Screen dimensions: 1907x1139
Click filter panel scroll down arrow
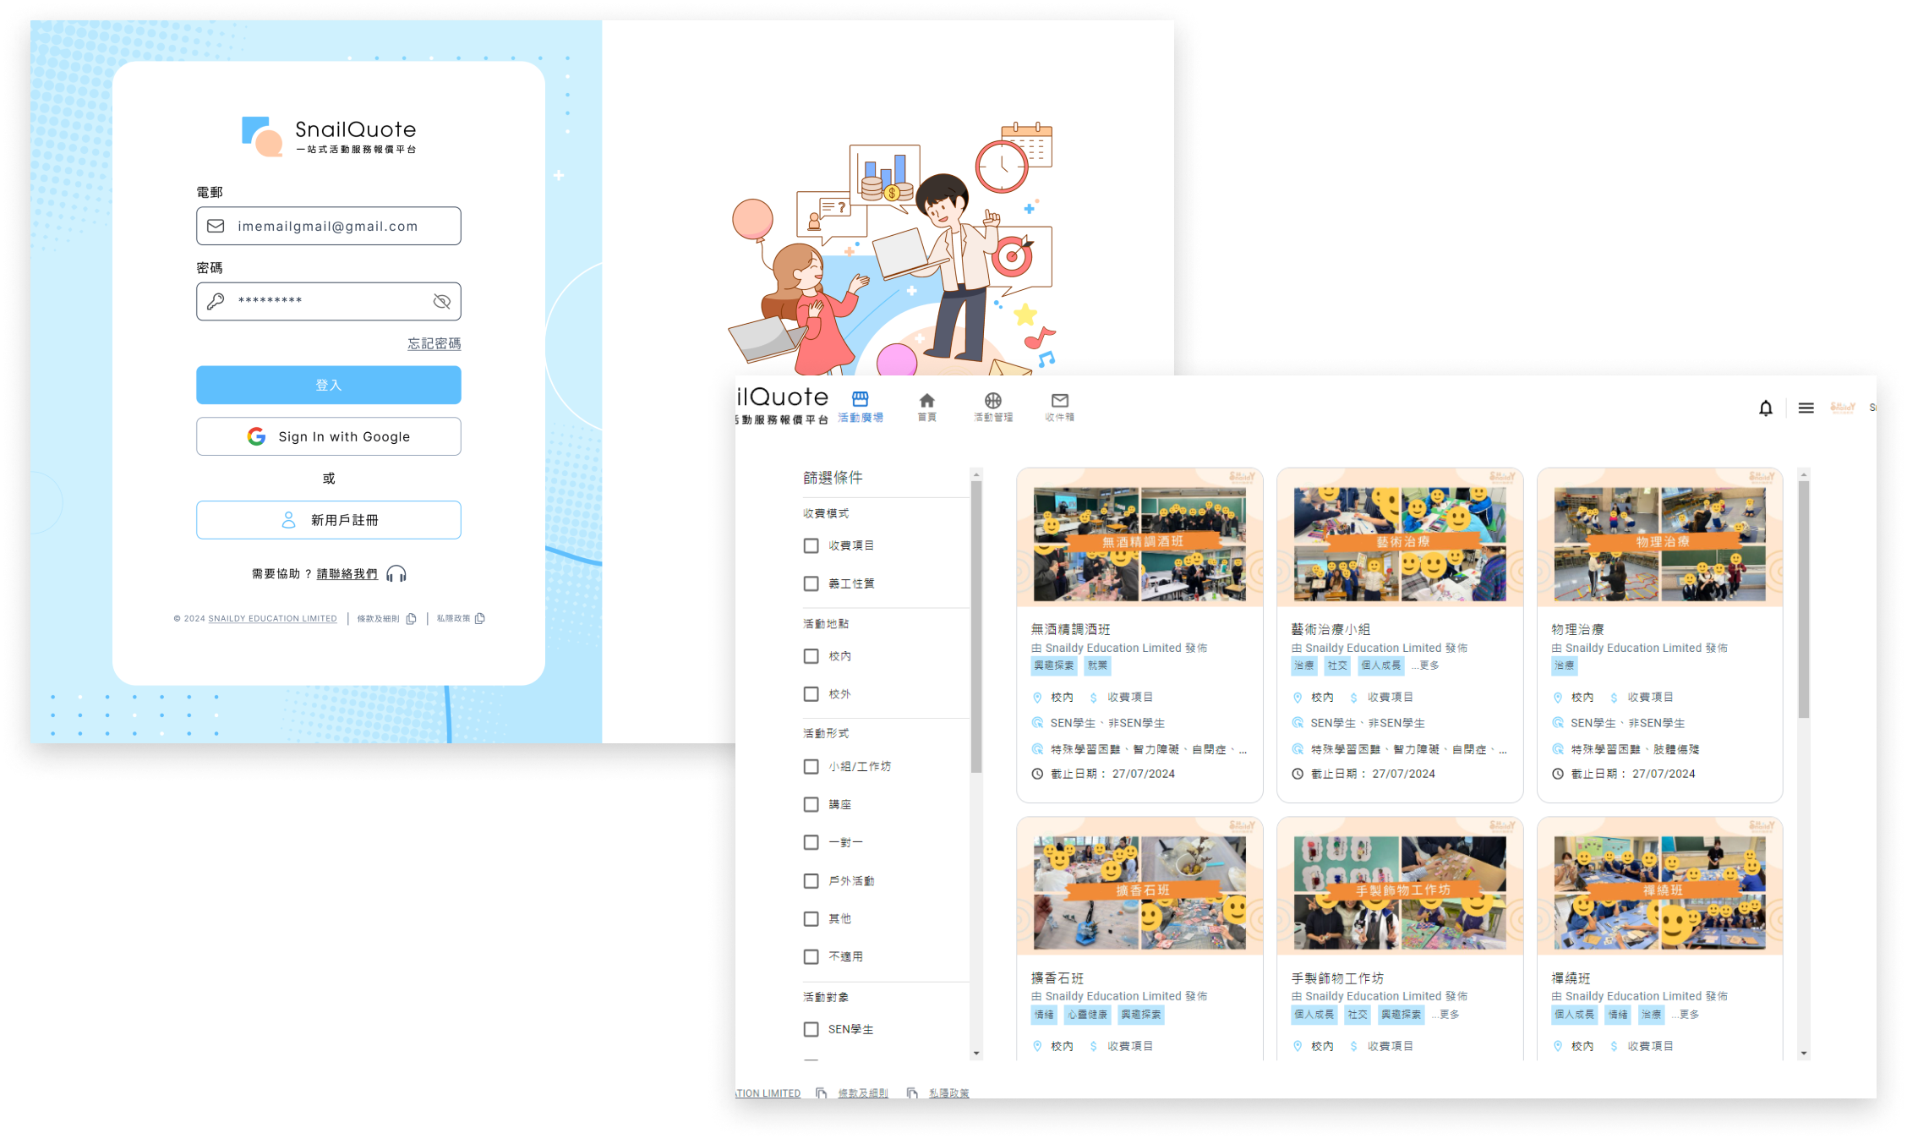[976, 1054]
